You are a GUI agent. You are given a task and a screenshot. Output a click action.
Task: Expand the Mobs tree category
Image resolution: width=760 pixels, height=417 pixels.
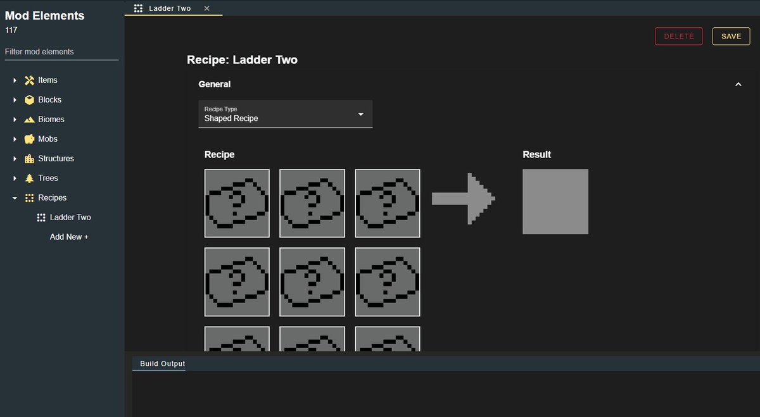tap(15, 139)
